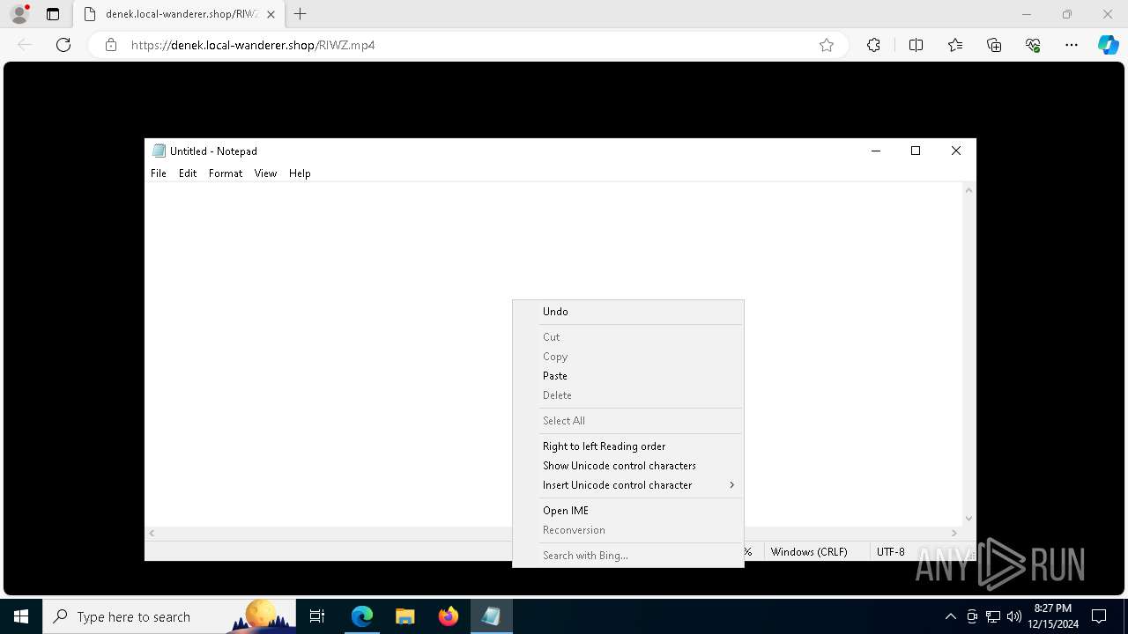This screenshot has width=1128, height=634.
Task: Open the taskbar clock and date
Action: (x=1053, y=616)
